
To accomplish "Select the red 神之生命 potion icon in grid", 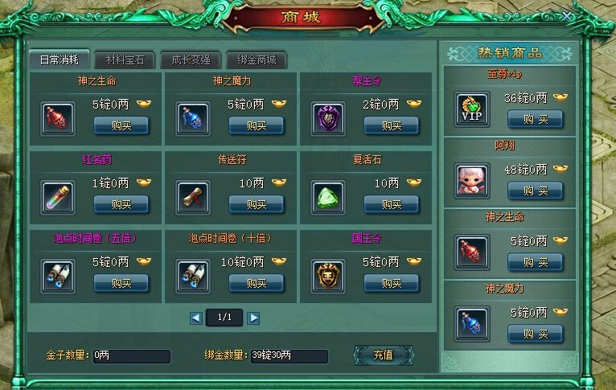I will click(x=58, y=119).
